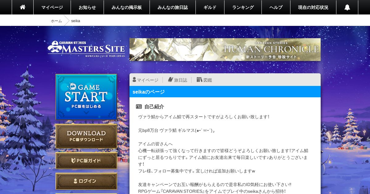Click the ID card icon beside 自己紹介
This screenshot has height=194, width=370.
tap(139, 107)
